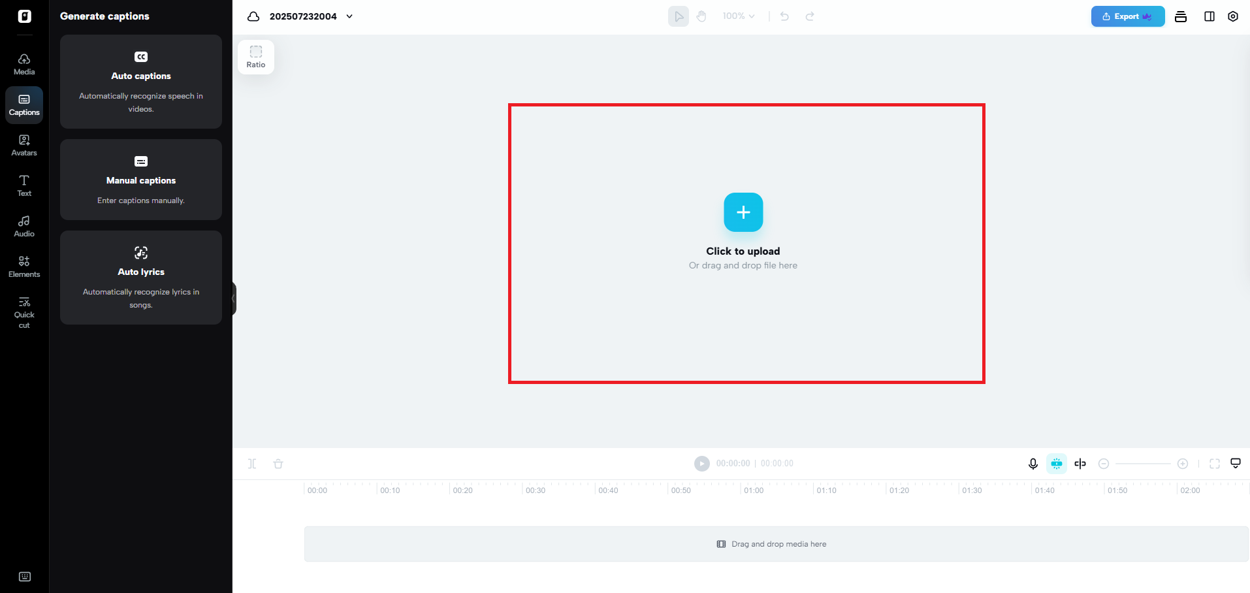Select the Text tool in the sidebar
This screenshot has height=593, width=1250.
pos(24,185)
